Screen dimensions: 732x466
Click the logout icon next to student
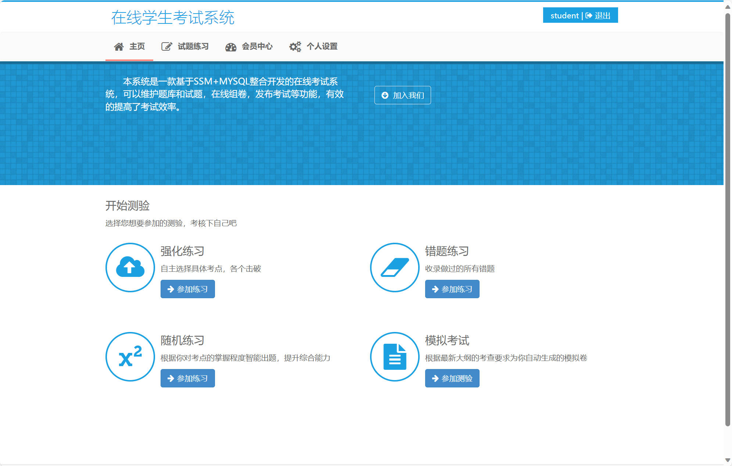click(x=589, y=15)
